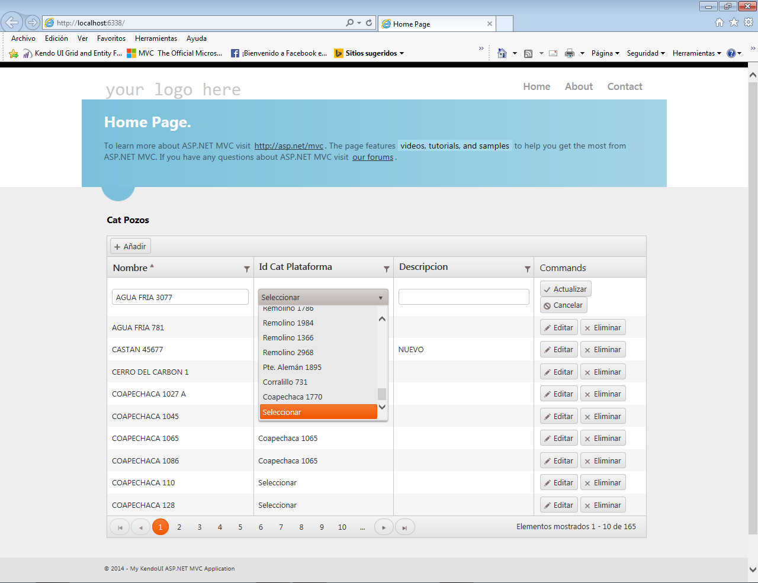Choose Remolino 1366 from the dropdown list
Viewport: 758px width, 583px height.
[x=319, y=338]
